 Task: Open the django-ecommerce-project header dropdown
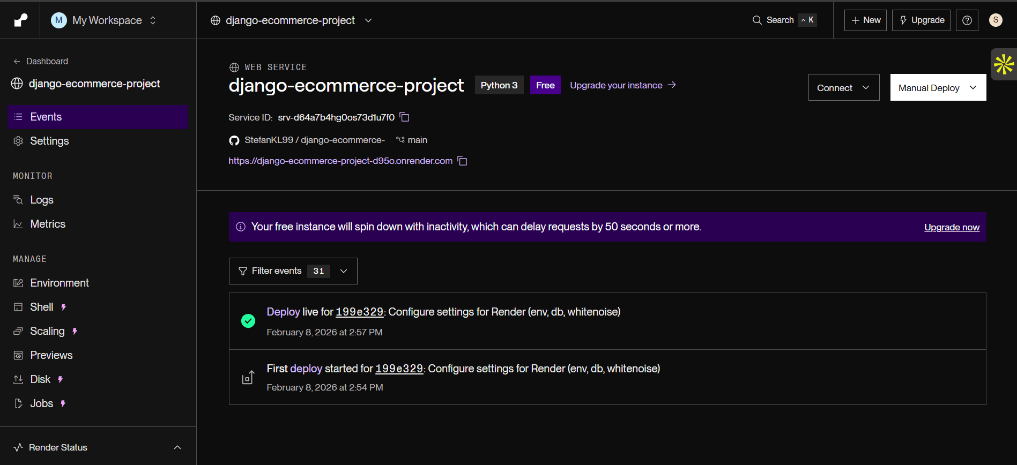pyautogui.click(x=368, y=20)
